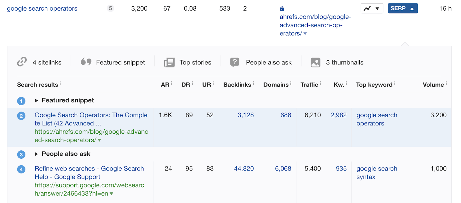
Task: Expand the People also ask row
Action: [x=36, y=154]
